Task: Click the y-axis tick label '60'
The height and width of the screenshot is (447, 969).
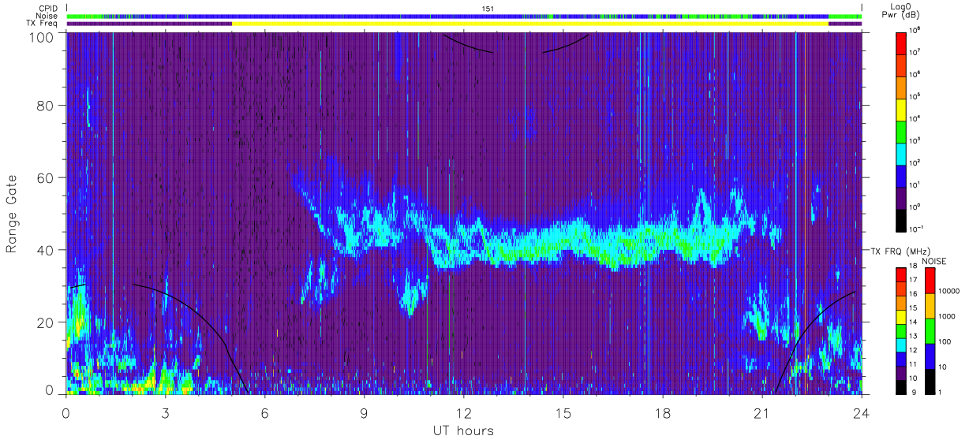Action: [45, 178]
